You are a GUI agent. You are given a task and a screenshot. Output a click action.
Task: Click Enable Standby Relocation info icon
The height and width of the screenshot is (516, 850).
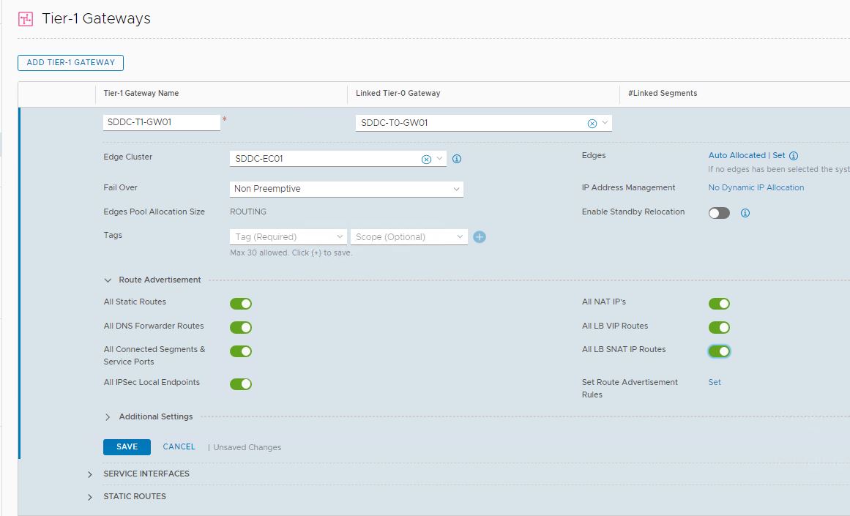coord(745,213)
